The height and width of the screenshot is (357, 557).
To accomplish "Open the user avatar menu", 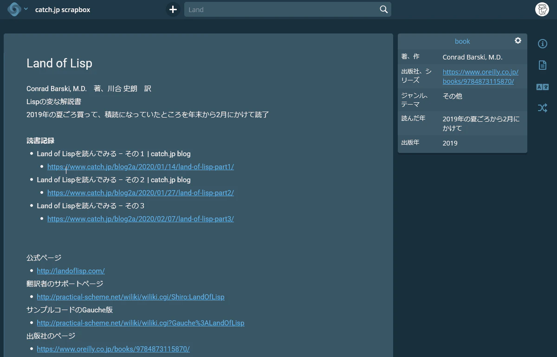I will tap(542, 9).
